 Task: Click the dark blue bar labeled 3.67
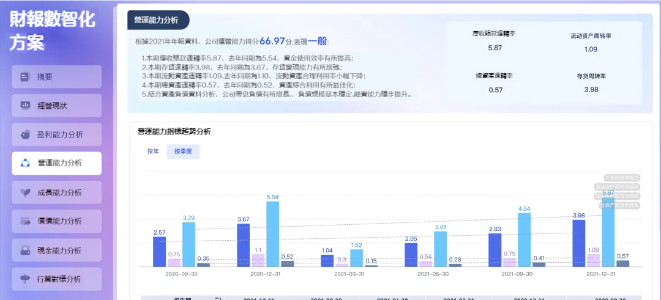pos(243,245)
